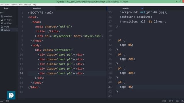Image resolution: width=184 pixels, height=103 pixels.
Task: Click the div class="part p5" line
Action: [61, 73]
